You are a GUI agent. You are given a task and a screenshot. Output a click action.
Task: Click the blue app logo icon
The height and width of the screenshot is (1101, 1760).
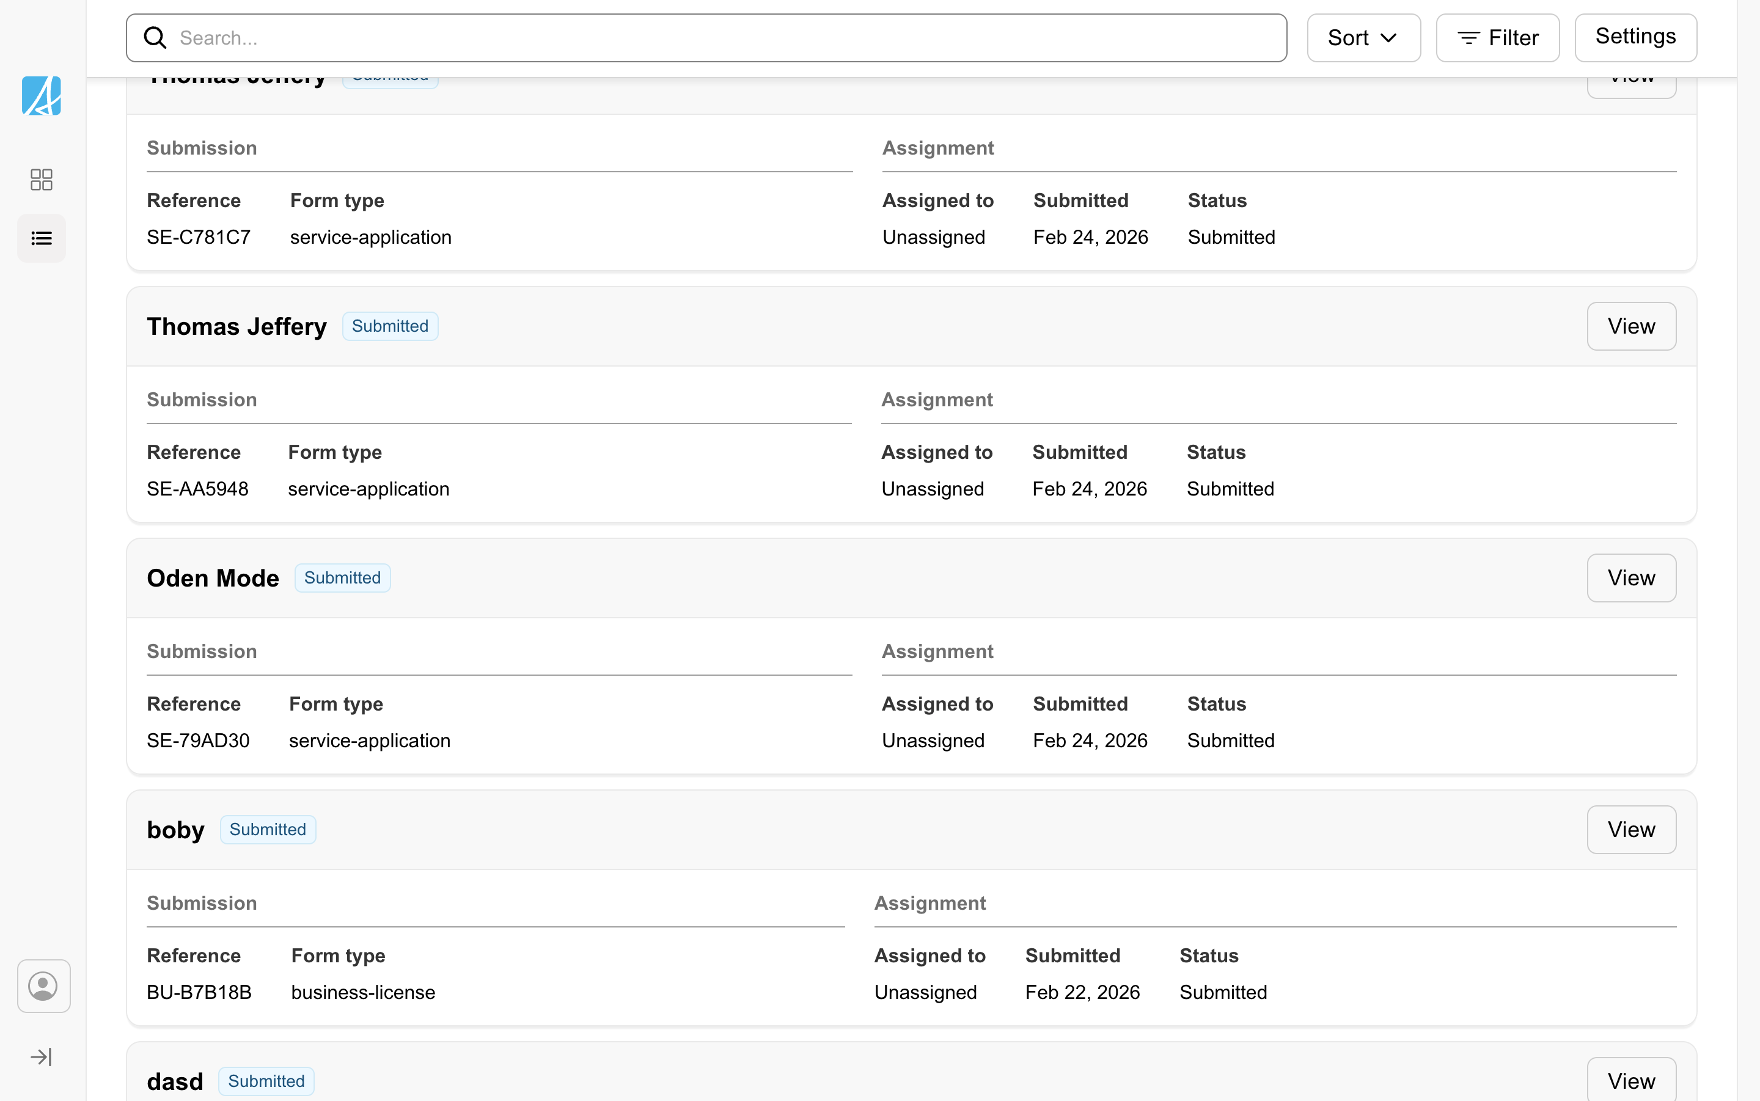coord(42,95)
